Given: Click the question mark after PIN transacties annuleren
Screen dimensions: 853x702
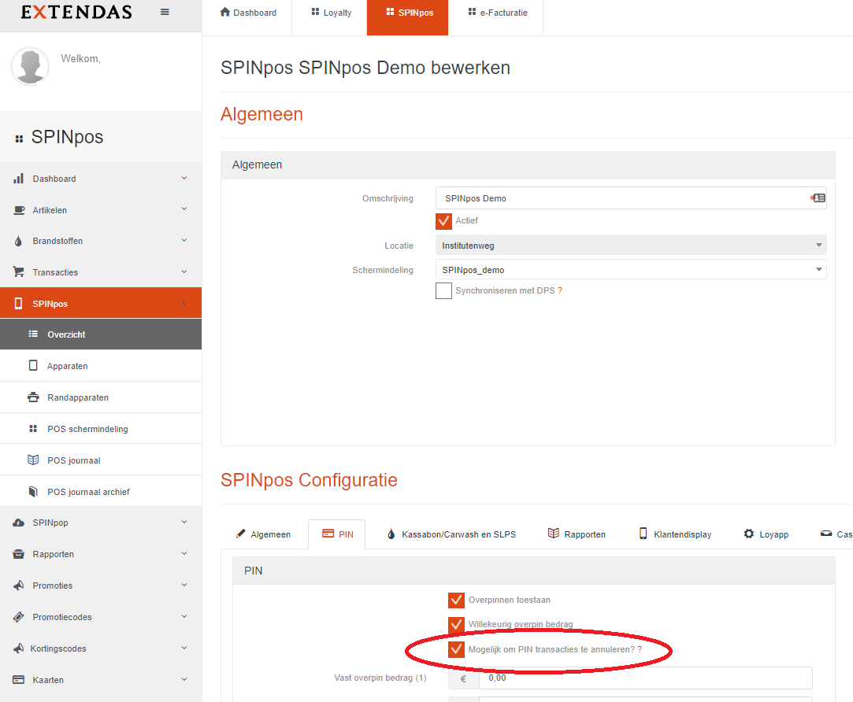Looking at the screenshot, I should click(640, 649).
